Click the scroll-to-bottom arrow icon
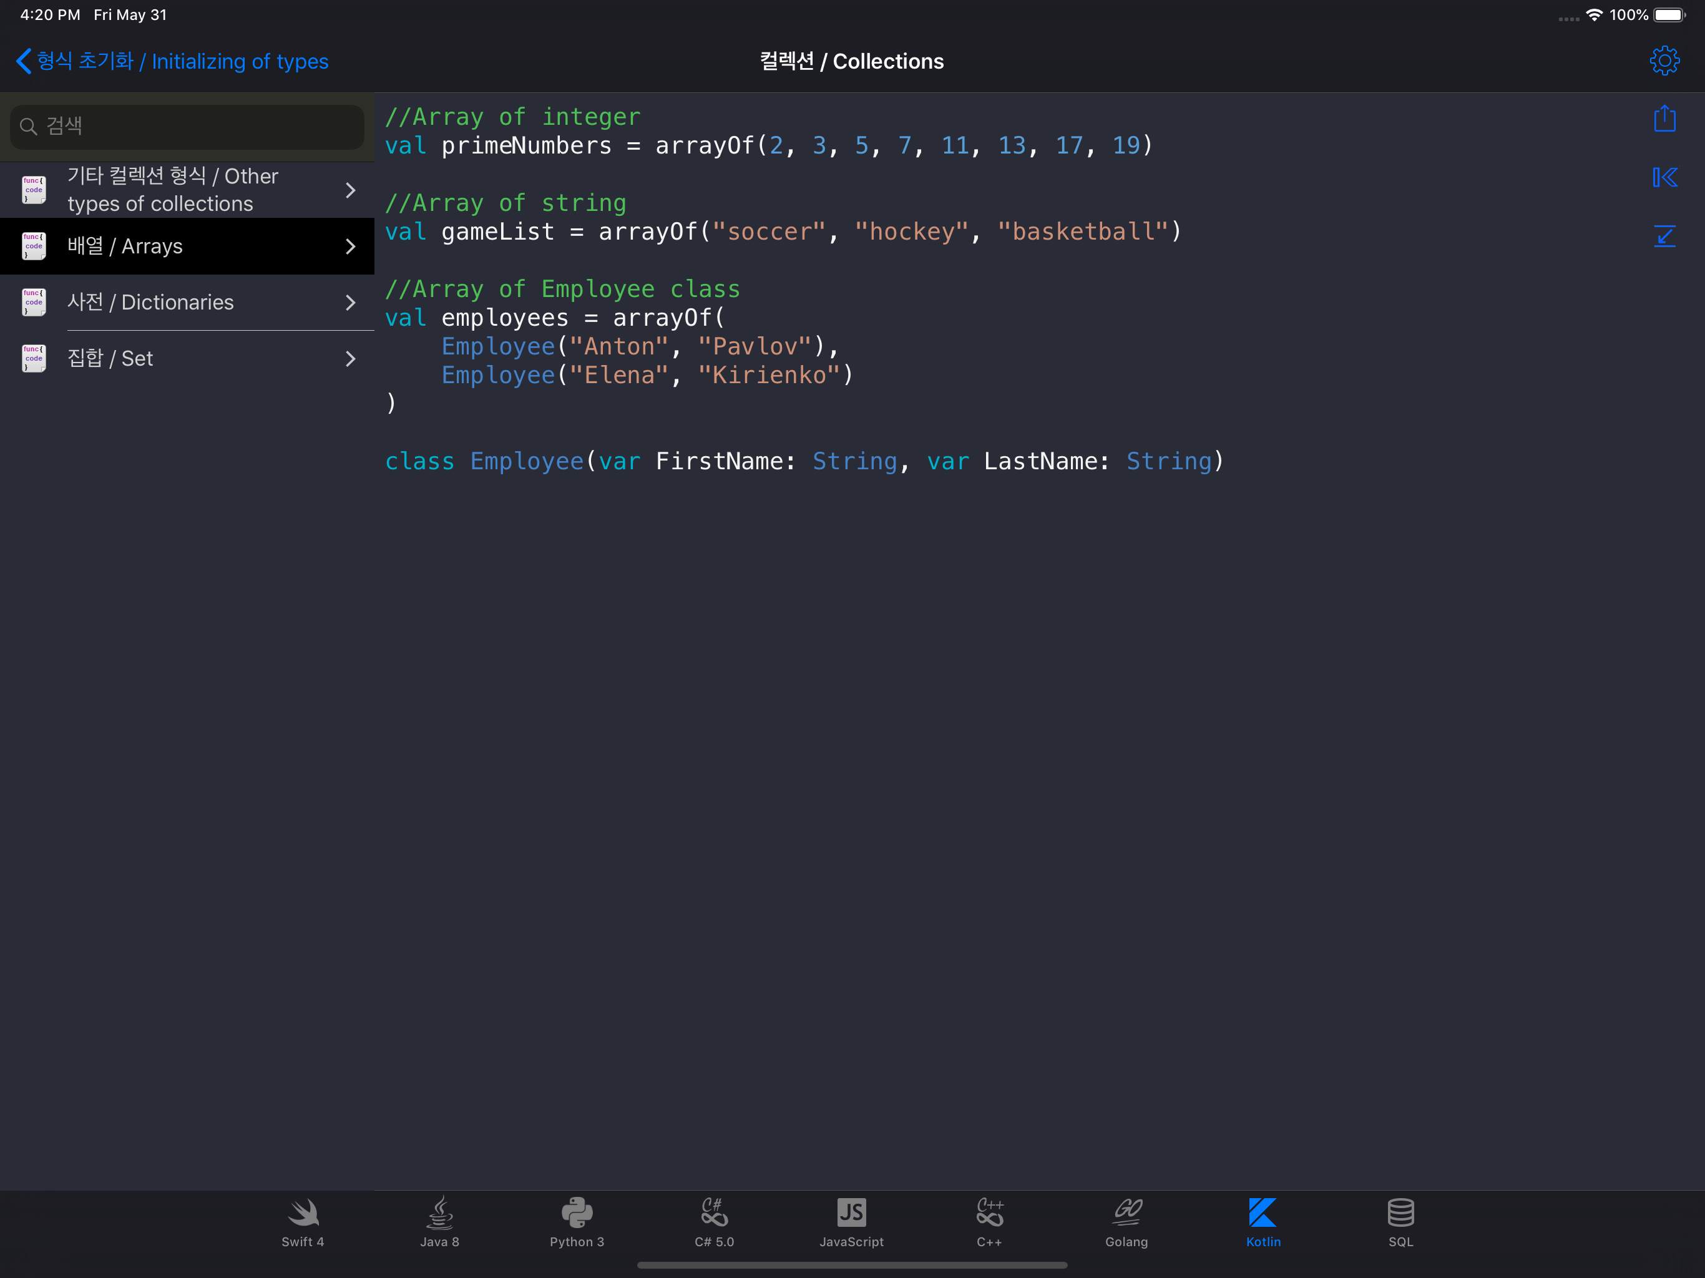The image size is (1705, 1278). click(x=1664, y=235)
